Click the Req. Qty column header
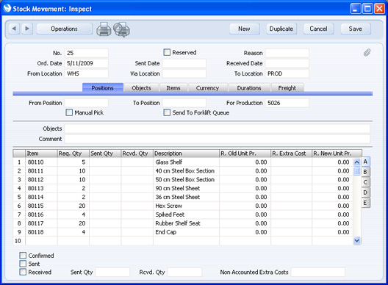Image resolution: width=388 pixels, height=285 pixels. pos(73,154)
